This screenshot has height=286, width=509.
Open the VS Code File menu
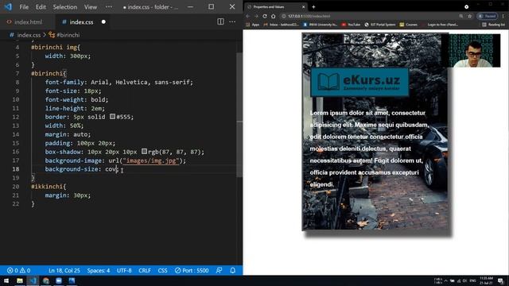[24, 7]
